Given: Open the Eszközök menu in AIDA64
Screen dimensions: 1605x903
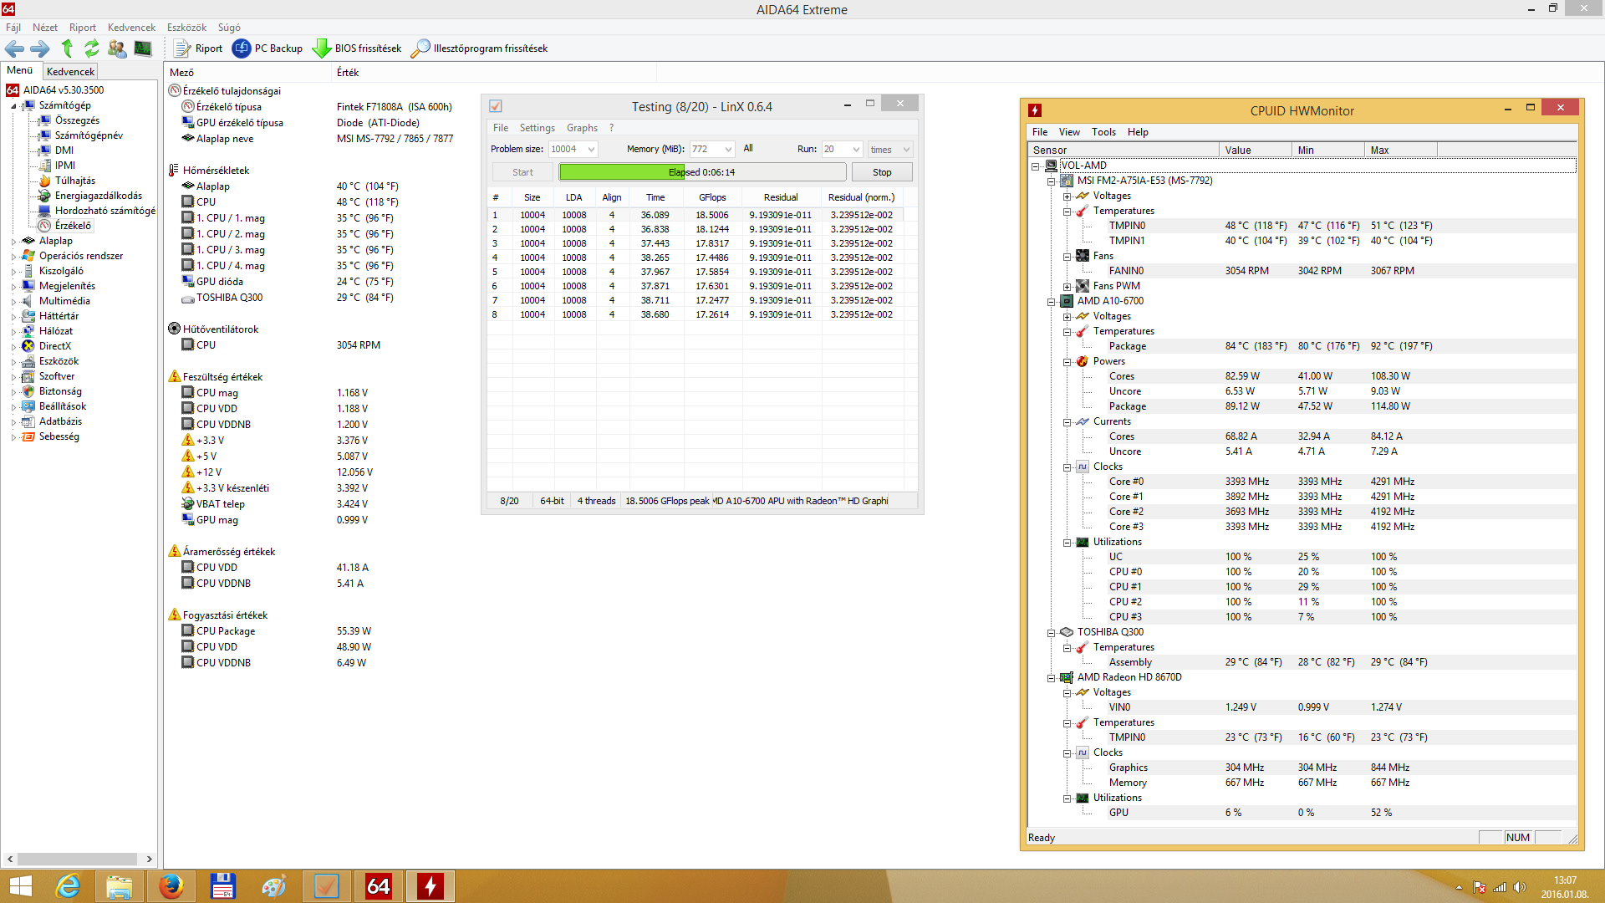Looking at the screenshot, I should click(x=186, y=28).
